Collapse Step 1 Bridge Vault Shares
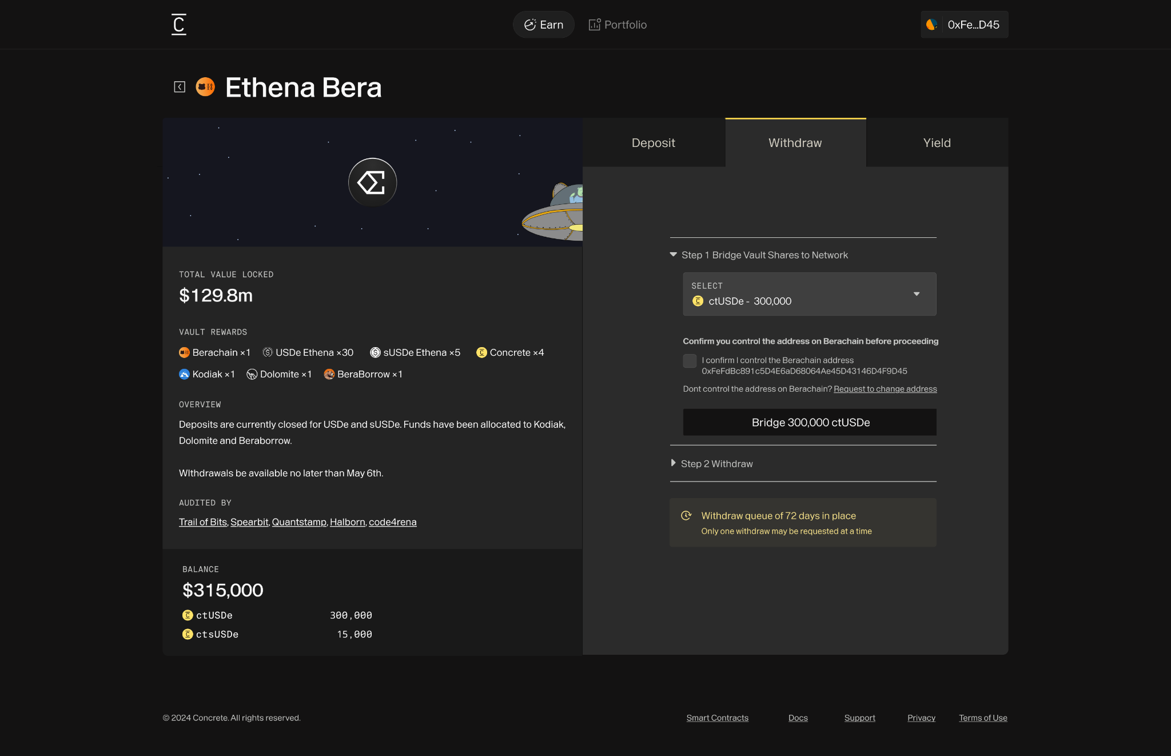This screenshot has width=1171, height=756. tap(759, 255)
